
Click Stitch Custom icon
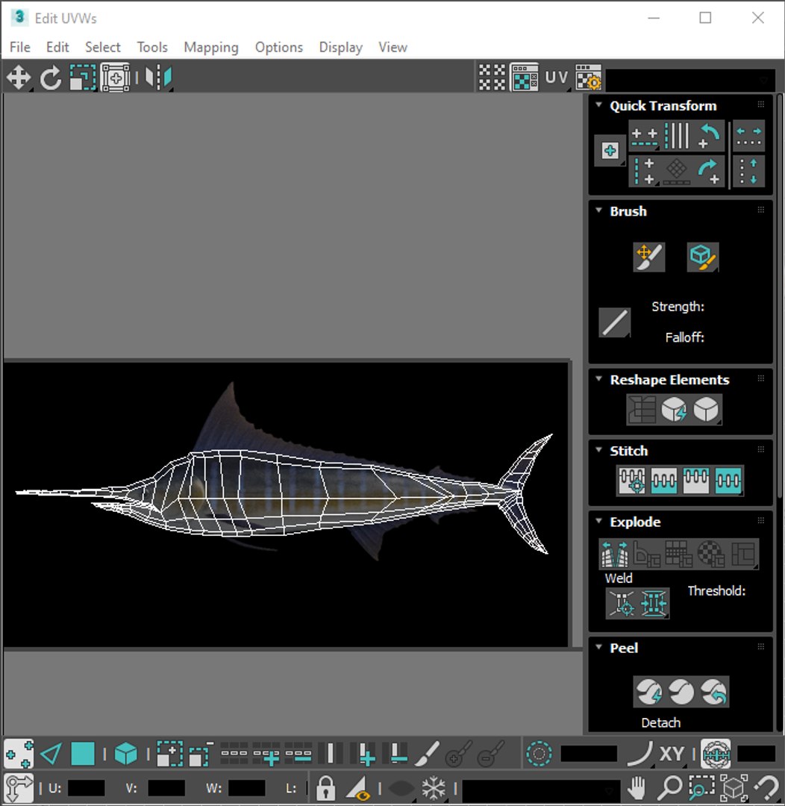coord(728,480)
